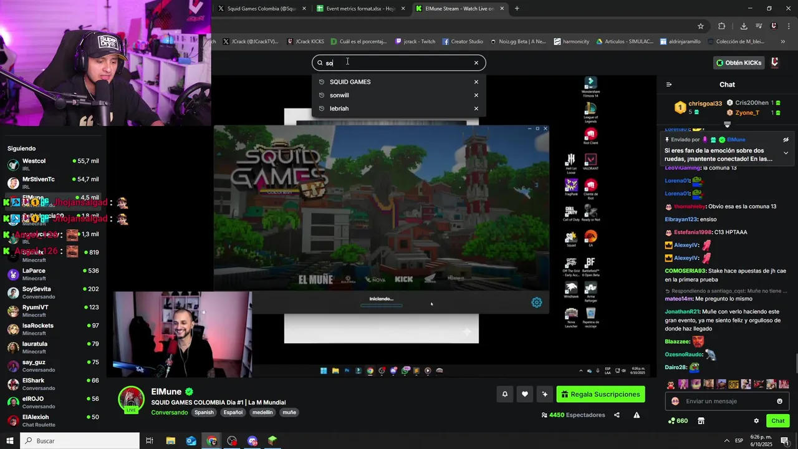Image resolution: width=798 pixels, height=449 pixels.
Task: Click the sparkle subscribe icon button
Action: point(545,394)
